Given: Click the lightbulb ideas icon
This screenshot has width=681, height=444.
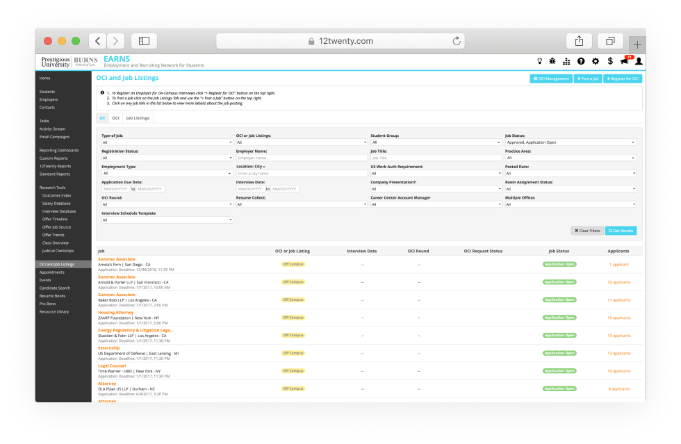Looking at the screenshot, I should [539, 61].
